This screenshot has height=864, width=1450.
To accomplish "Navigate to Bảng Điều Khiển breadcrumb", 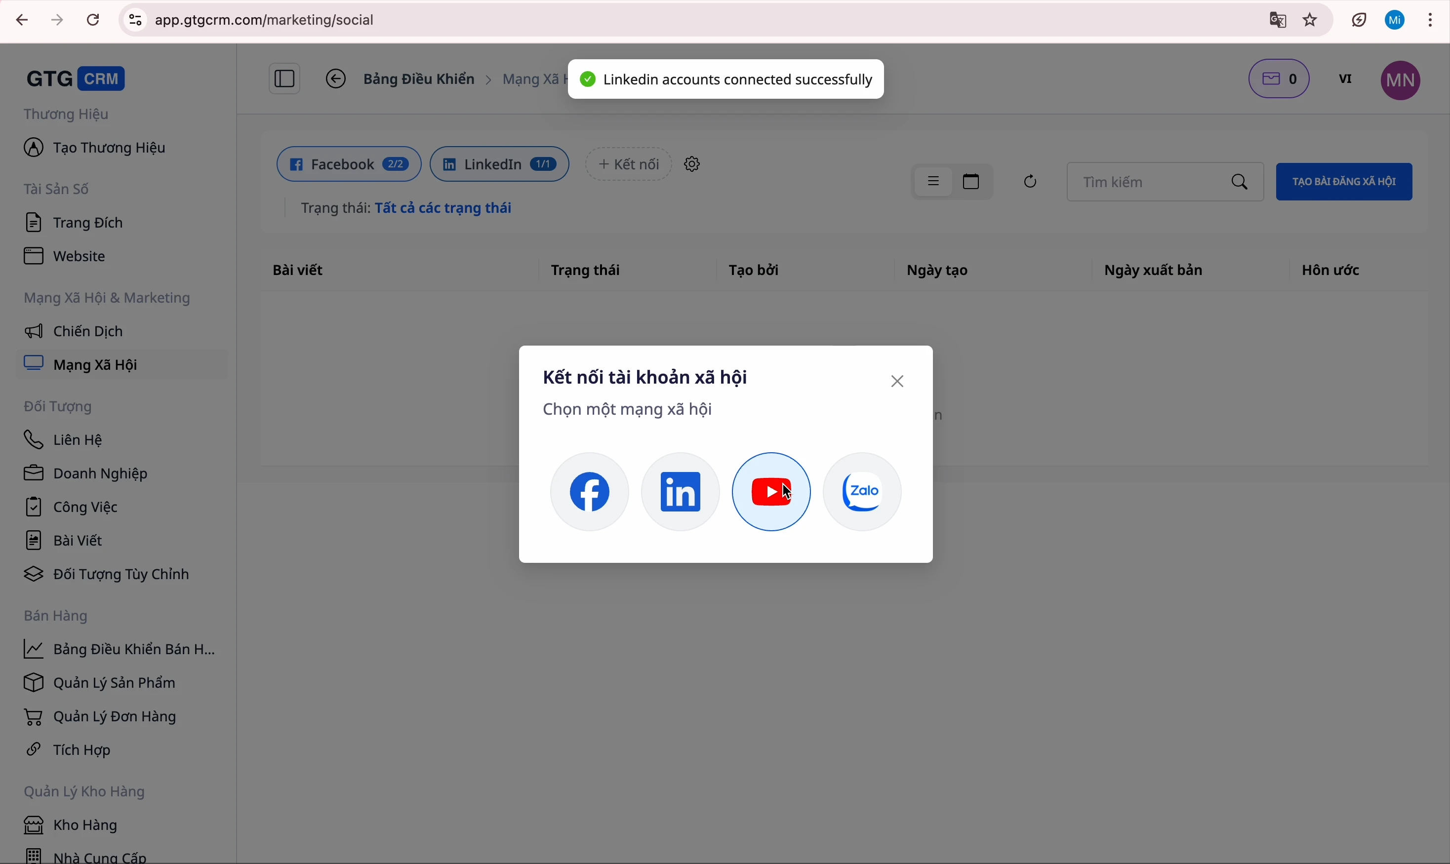I will point(418,79).
